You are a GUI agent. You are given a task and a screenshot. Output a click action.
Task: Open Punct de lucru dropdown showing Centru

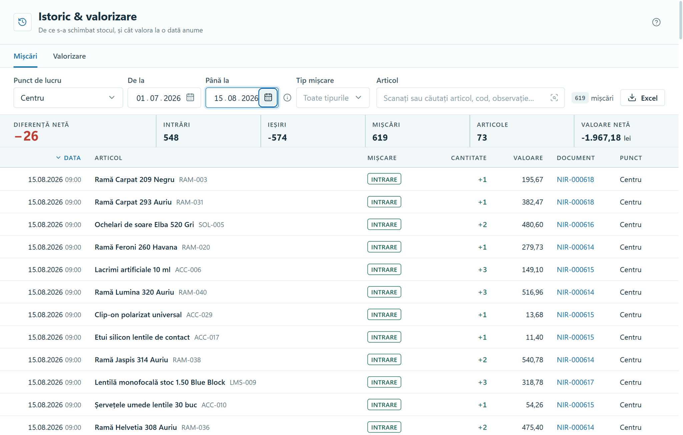[x=68, y=98]
